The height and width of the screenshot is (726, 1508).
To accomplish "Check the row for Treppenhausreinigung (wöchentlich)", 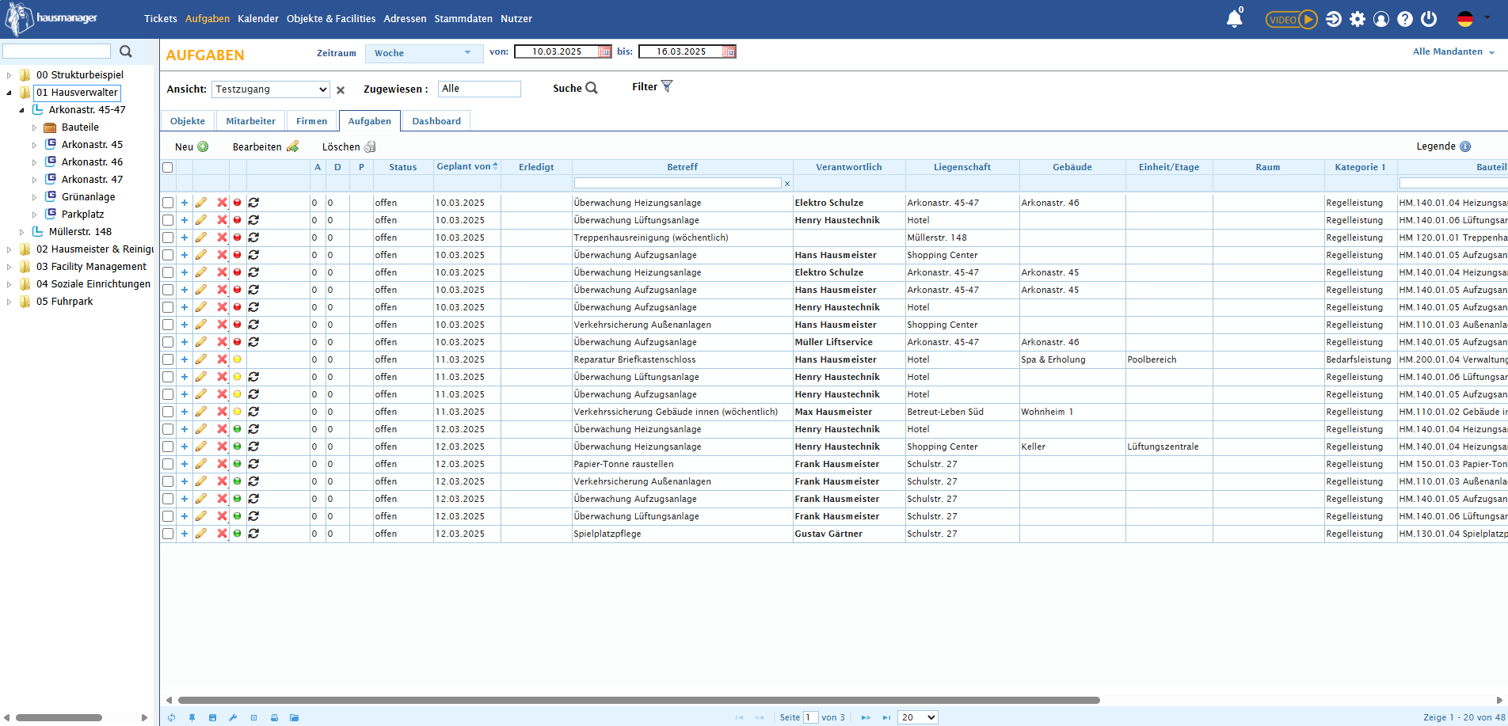I will click(x=168, y=238).
